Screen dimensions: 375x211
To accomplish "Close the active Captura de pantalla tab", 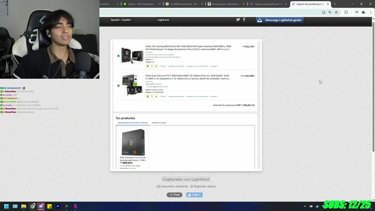I will 328,4.
